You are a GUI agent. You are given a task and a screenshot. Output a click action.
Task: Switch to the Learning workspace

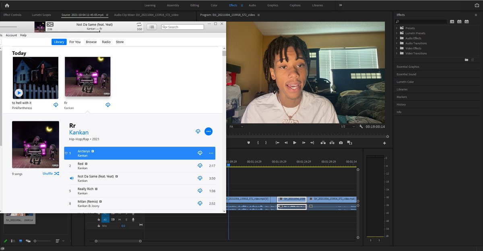coord(150,5)
